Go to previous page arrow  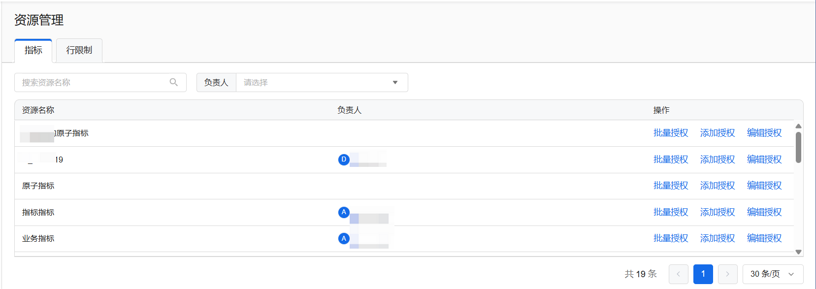point(678,274)
